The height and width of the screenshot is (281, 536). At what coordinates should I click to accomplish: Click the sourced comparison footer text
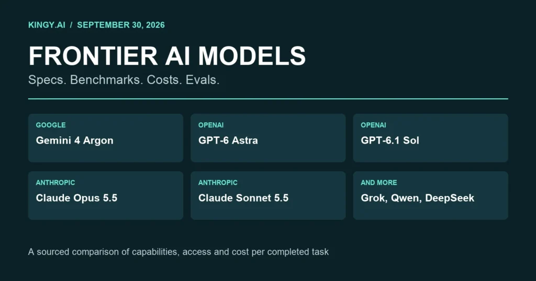(x=178, y=252)
